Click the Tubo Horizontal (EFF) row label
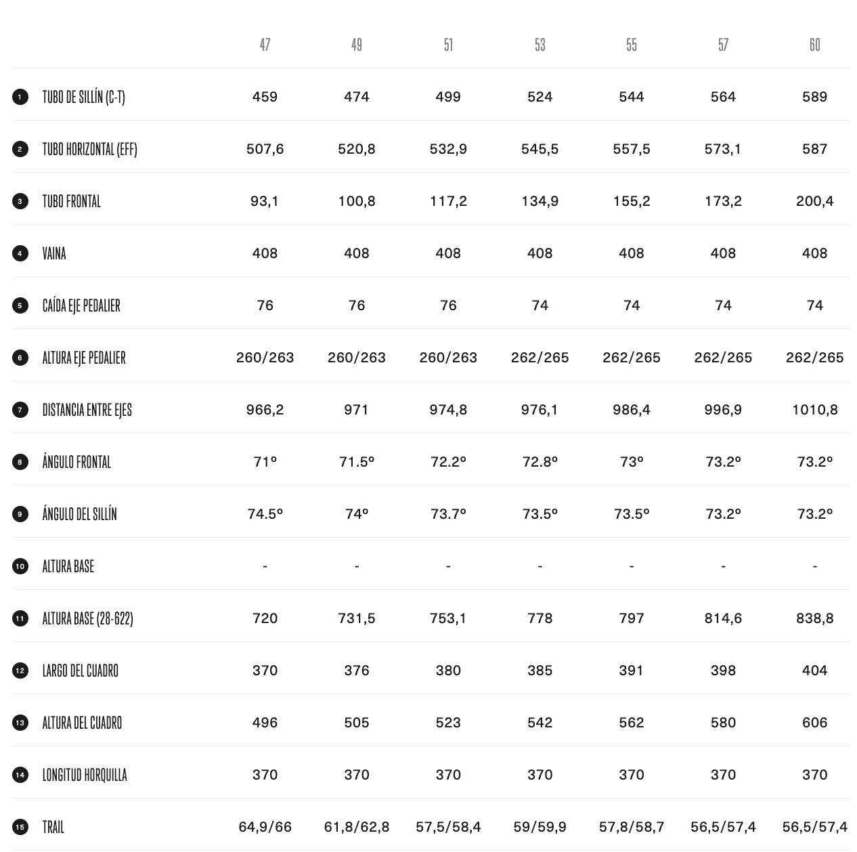The height and width of the screenshot is (852, 857). (x=89, y=149)
